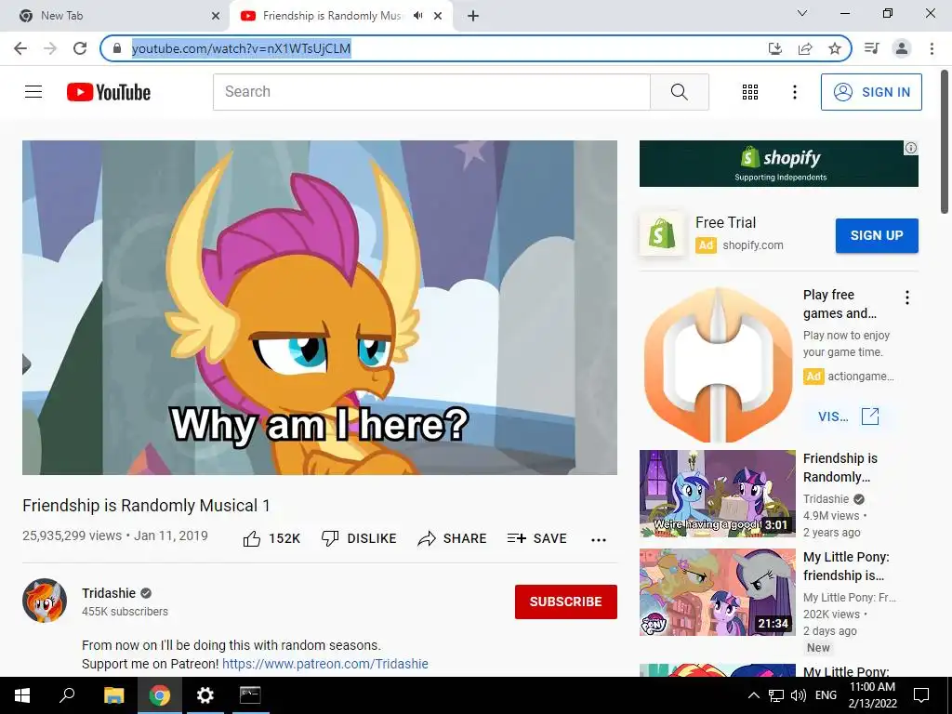Viewport: 952px width, 714px height.
Task: Open the SHARE options
Action: [x=453, y=538]
